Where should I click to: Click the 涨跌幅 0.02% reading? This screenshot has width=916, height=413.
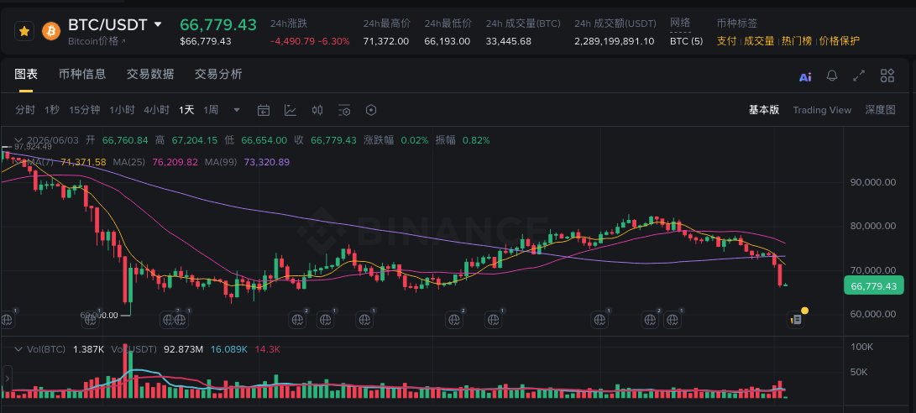396,140
